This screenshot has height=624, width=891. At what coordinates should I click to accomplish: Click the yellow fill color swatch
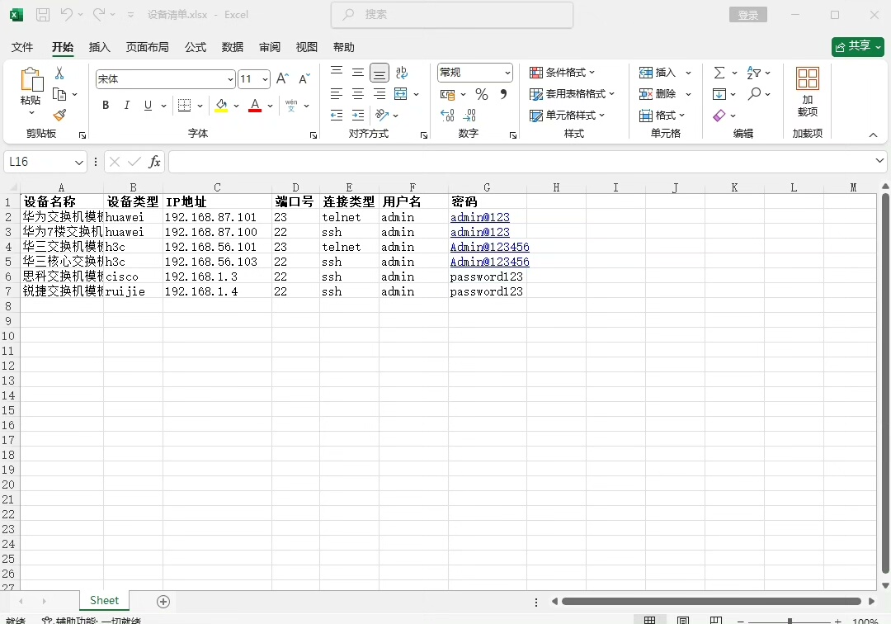[221, 106]
